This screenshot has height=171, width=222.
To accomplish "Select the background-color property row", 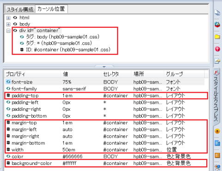I will tap(105, 163).
